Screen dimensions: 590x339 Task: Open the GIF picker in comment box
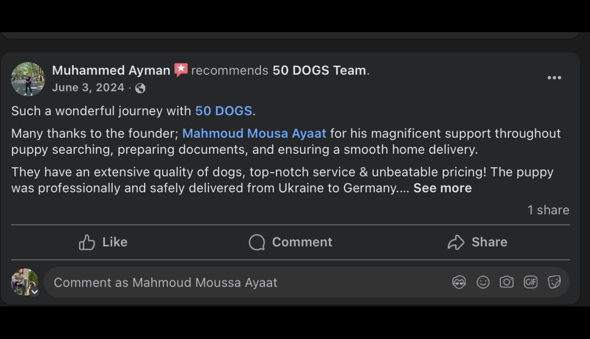point(530,282)
